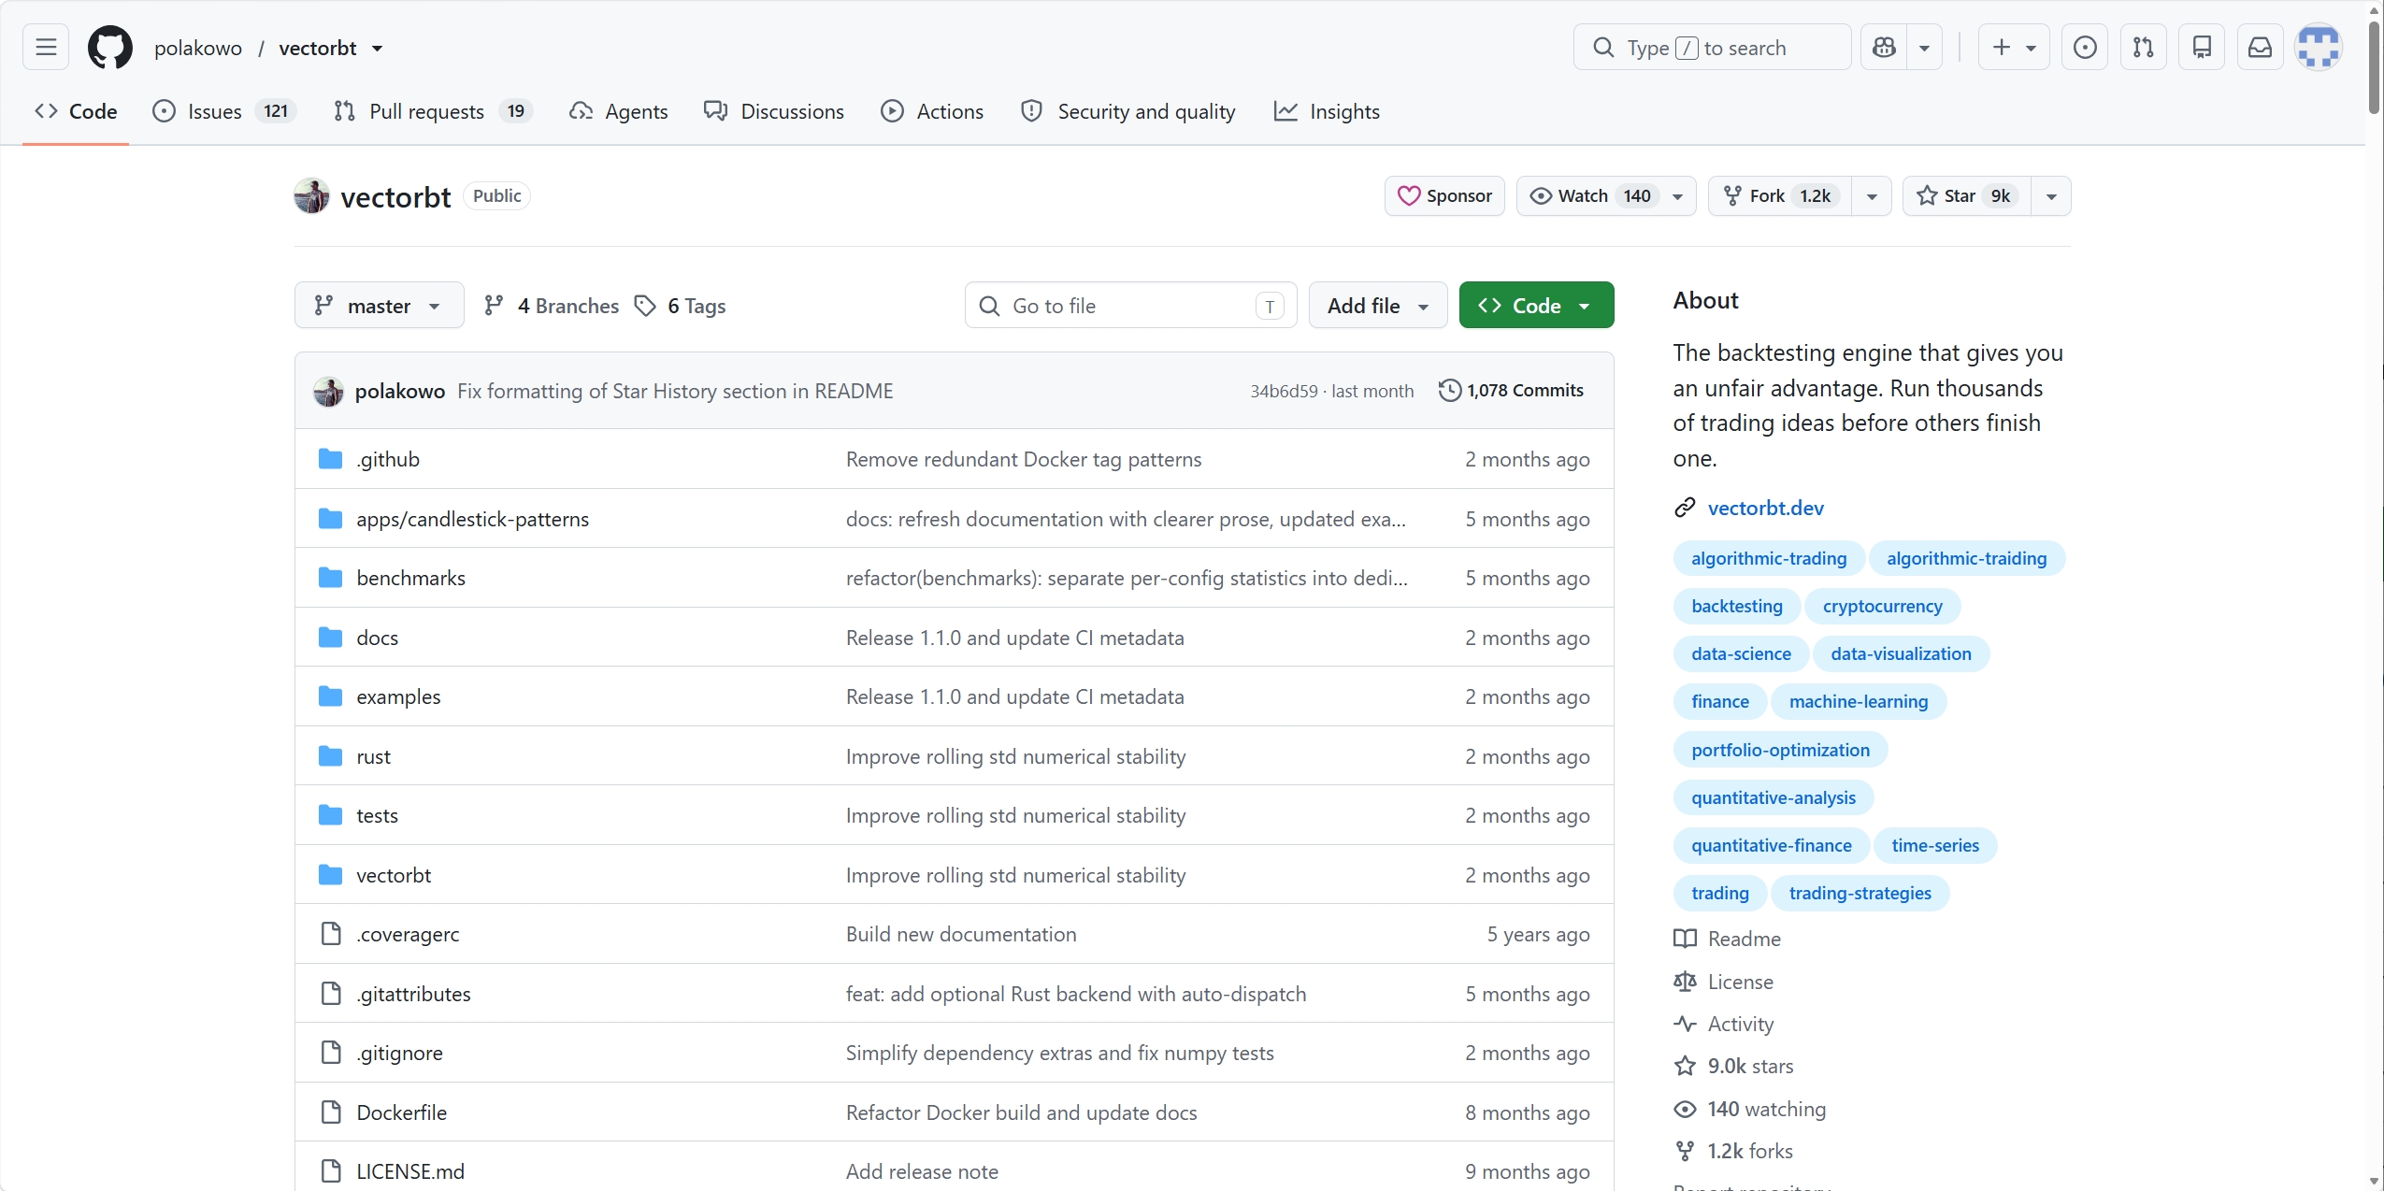Focus the Go to file input

tap(1130, 305)
